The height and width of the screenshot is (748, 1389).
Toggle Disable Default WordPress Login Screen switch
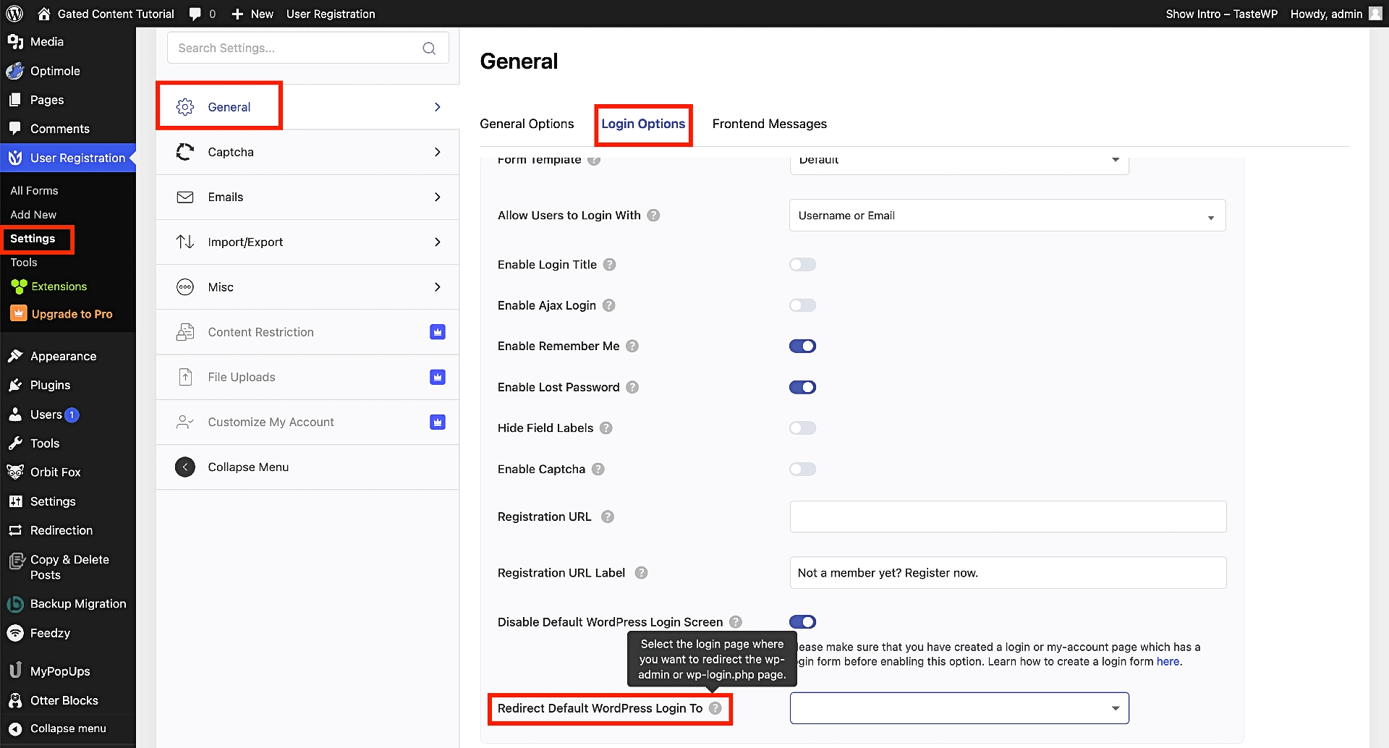point(802,622)
